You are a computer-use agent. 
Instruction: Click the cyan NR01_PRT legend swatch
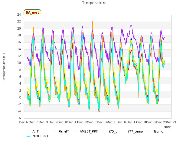coord(28,137)
